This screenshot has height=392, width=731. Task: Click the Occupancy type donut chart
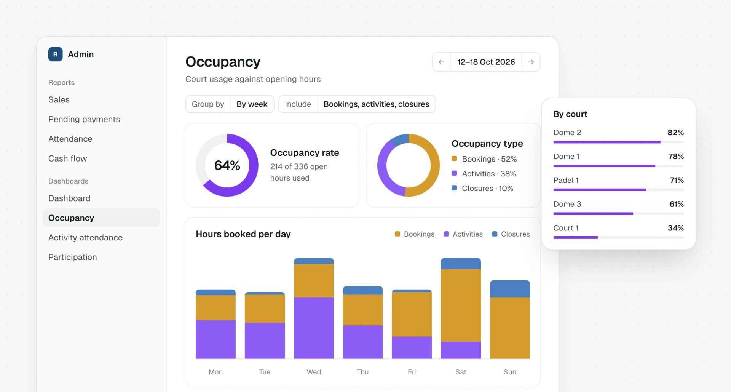click(x=409, y=165)
